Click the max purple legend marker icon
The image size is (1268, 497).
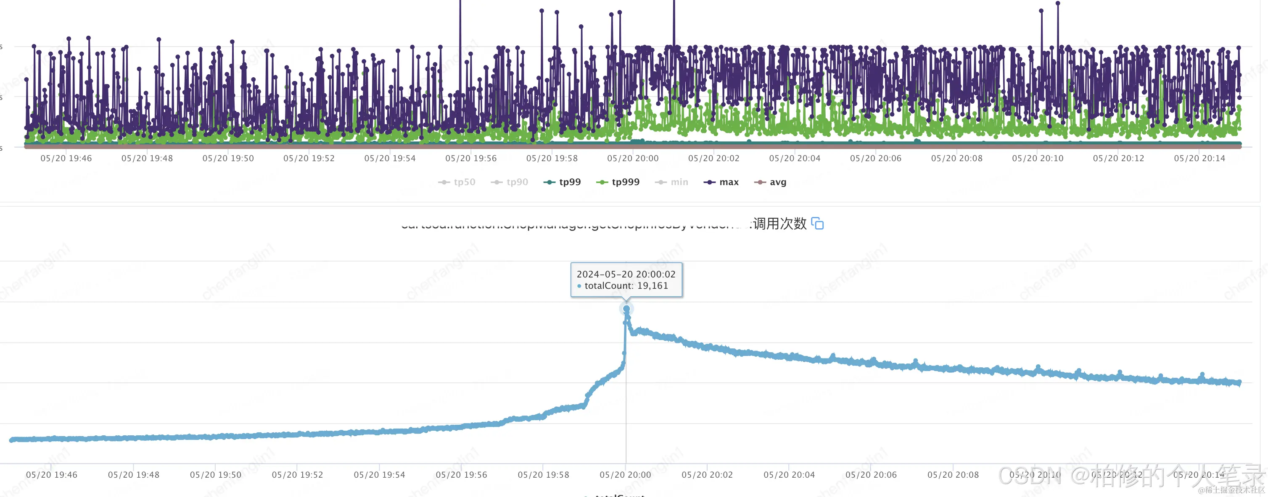[x=709, y=182]
